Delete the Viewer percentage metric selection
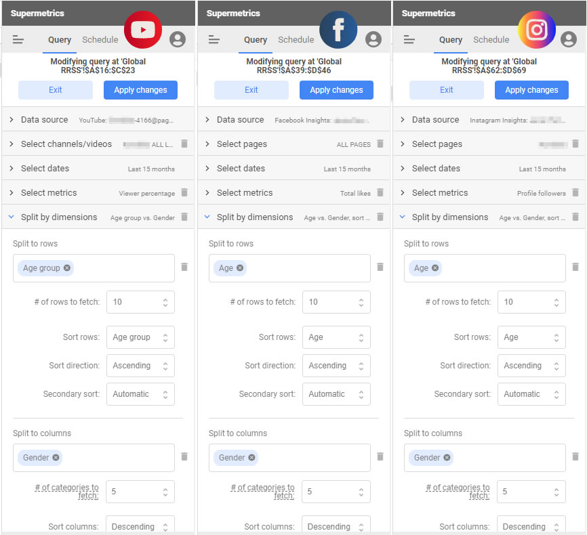The image size is (587, 535). click(x=184, y=192)
